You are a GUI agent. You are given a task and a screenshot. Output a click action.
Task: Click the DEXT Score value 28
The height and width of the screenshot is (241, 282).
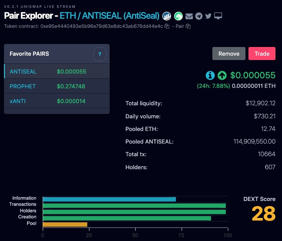(x=263, y=214)
